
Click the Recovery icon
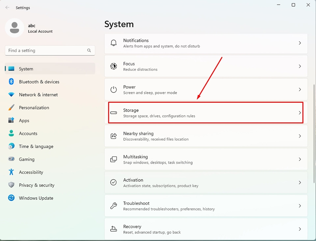pyautogui.click(x=114, y=229)
